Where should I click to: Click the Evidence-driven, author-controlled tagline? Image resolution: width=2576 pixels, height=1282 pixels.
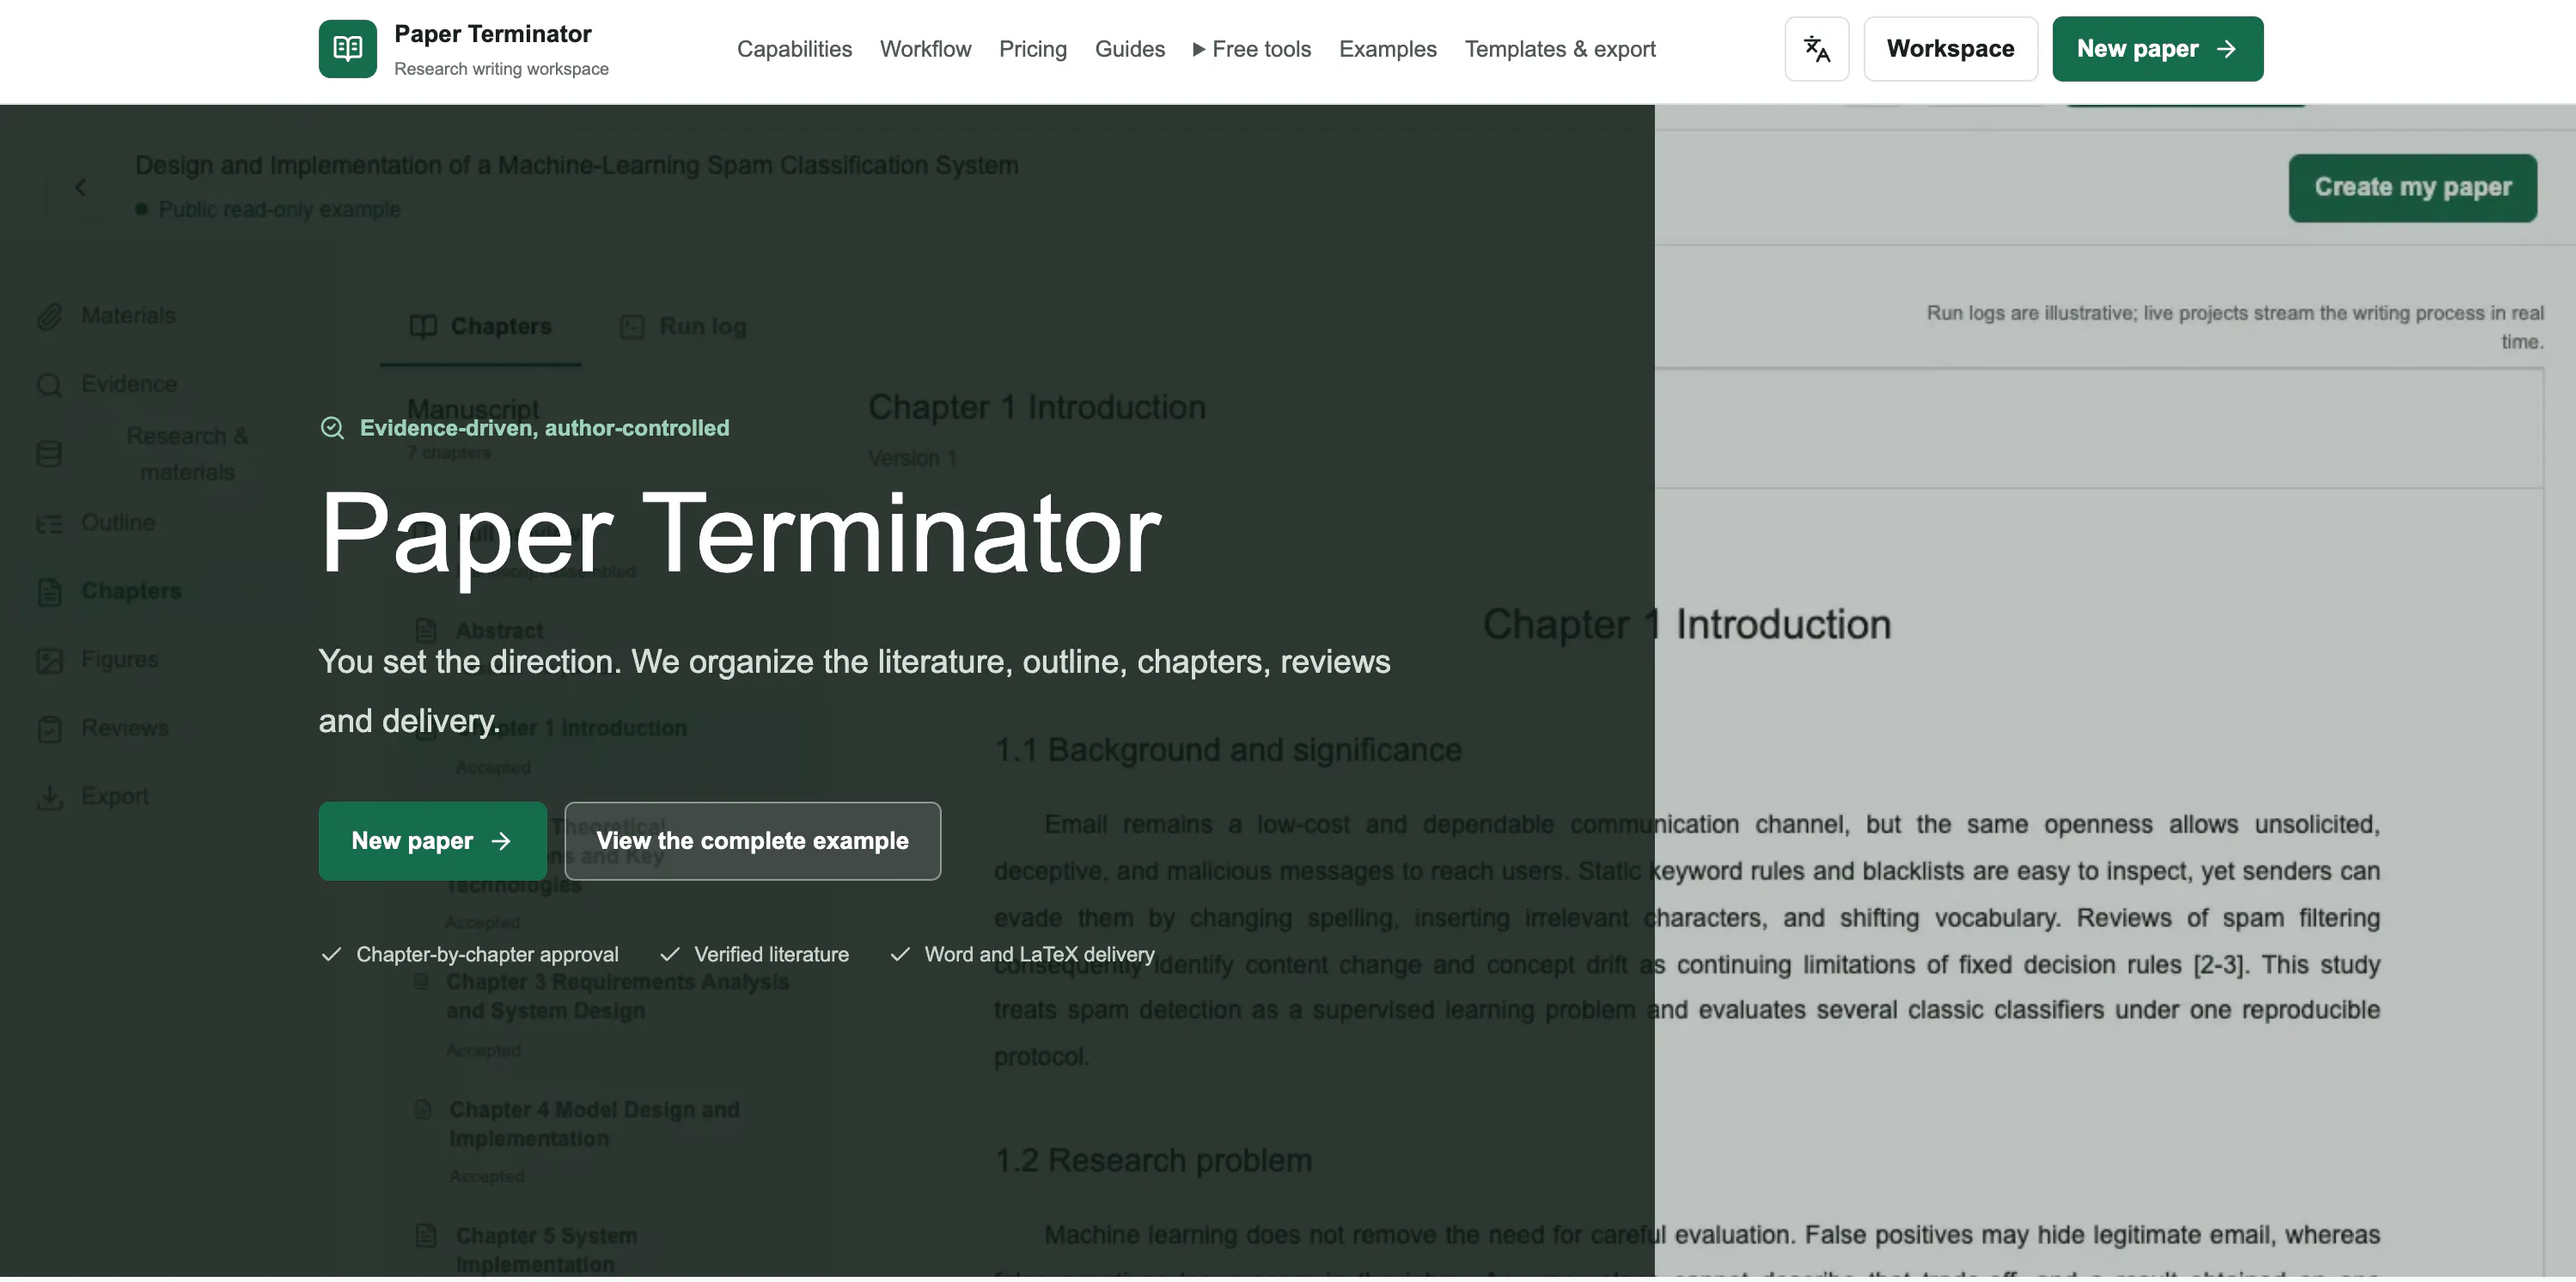click(x=544, y=428)
